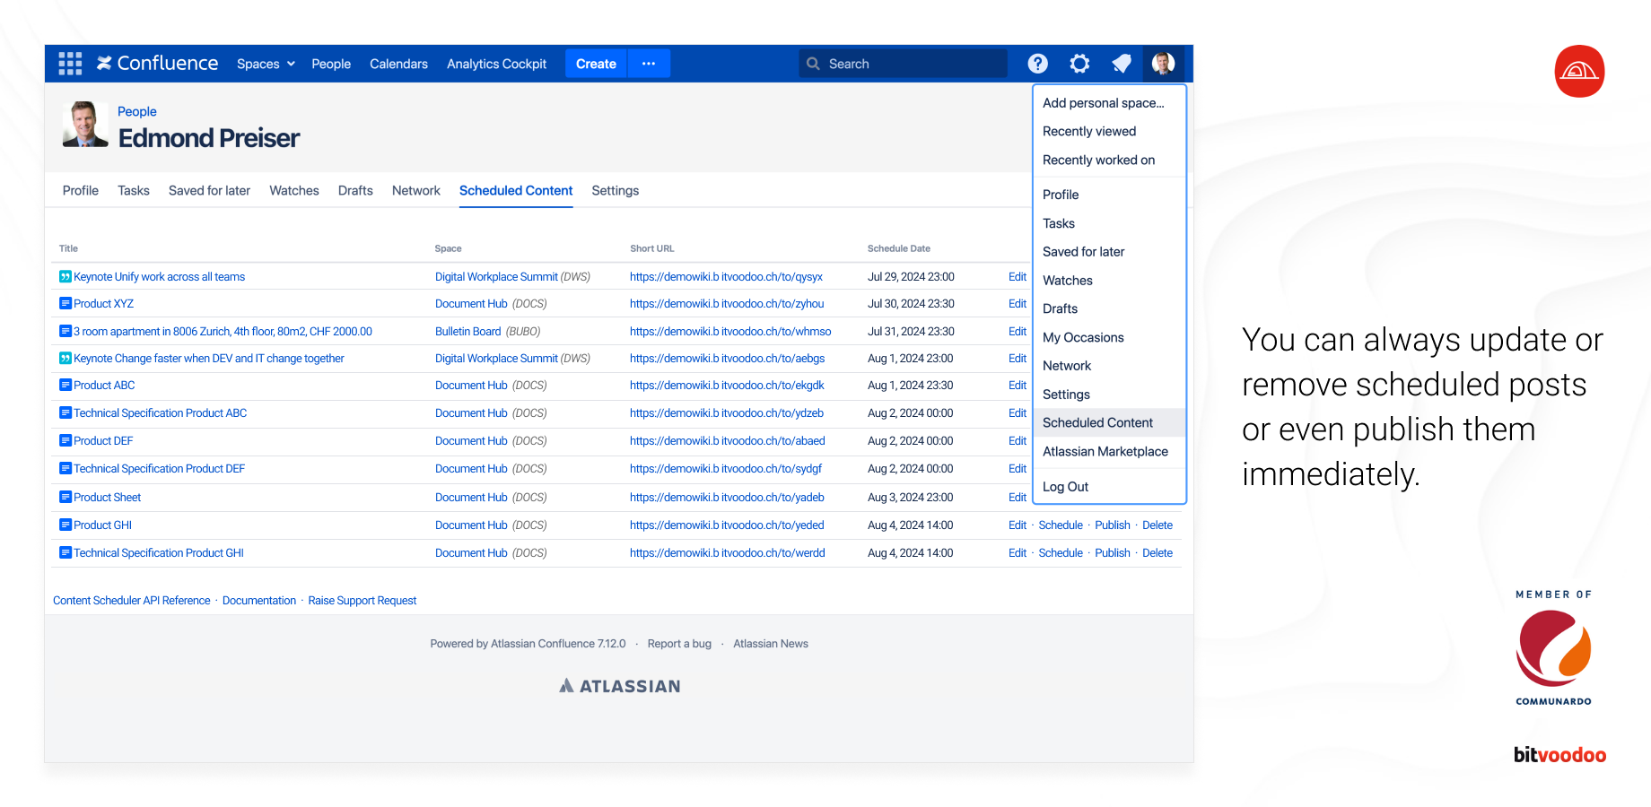This screenshot has width=1651, height=807.
Task: Focus the Search field
Action: [903, 64]
